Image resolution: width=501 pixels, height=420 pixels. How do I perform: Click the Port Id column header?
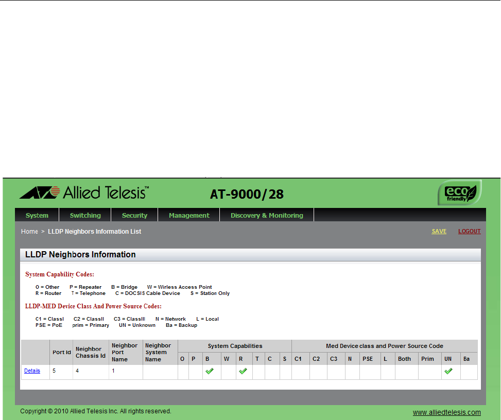pyautogui.click(x=62, y=352)
